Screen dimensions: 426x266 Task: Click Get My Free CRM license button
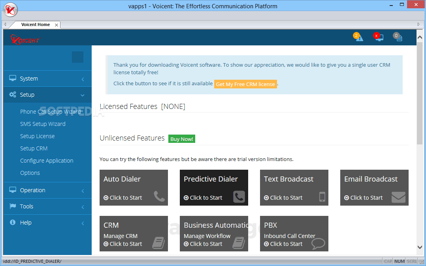pyautogui.click(x=245, y=84)
